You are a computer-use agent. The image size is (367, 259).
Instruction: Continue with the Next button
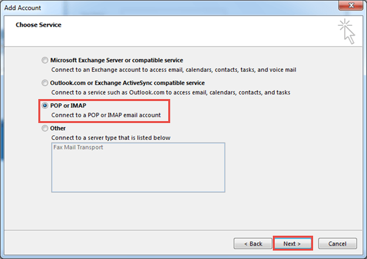pyautogui.click(x=292, y=243)
